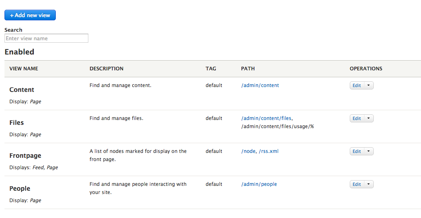Expand the Frontpage view operations dropdown arrow
The width and height of the screenshot is (421, 218).
click(x=368, y=151)
